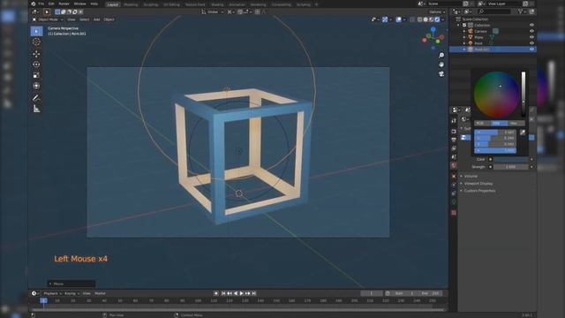Image resolution: width=565 pixels, height=318 pixels.
Task: Select the Select Box tool
Action: click(x=36, y=32)
